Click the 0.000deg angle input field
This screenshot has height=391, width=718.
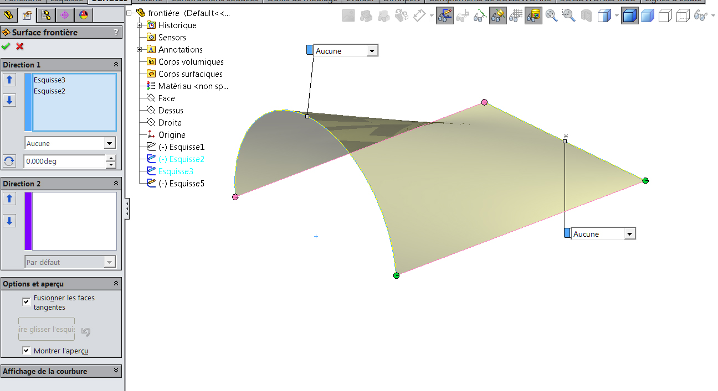tap(64, 161)
